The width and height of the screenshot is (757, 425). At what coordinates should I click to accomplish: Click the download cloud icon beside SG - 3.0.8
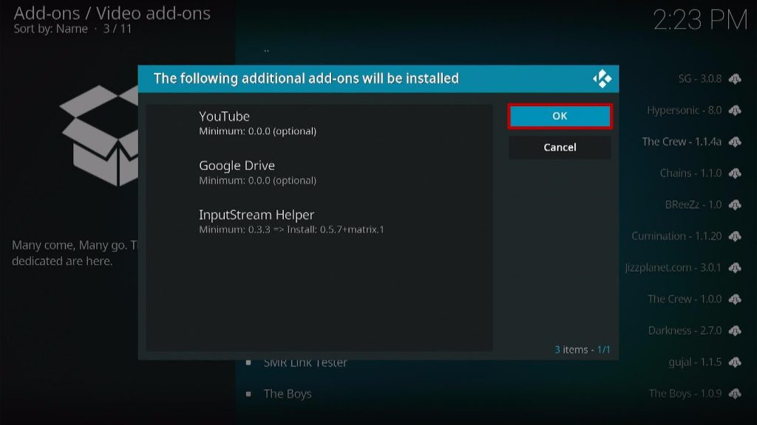click(x=735, y=78)
